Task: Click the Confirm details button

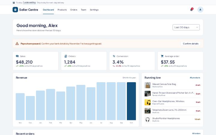Action: (x=191, y=44)
